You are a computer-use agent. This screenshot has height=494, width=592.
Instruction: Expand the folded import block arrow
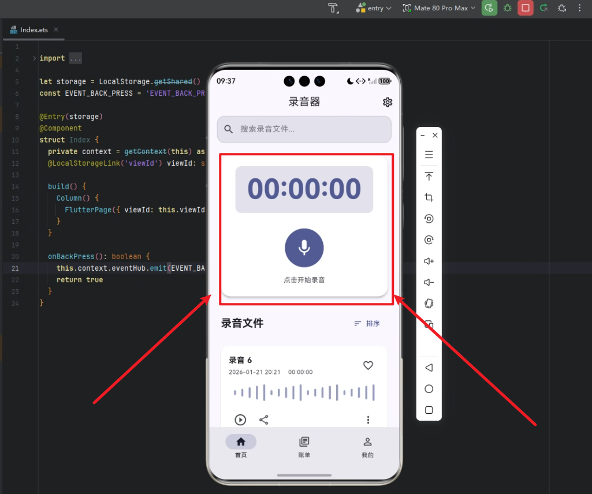pyautogui.click(x=34, y=58)
